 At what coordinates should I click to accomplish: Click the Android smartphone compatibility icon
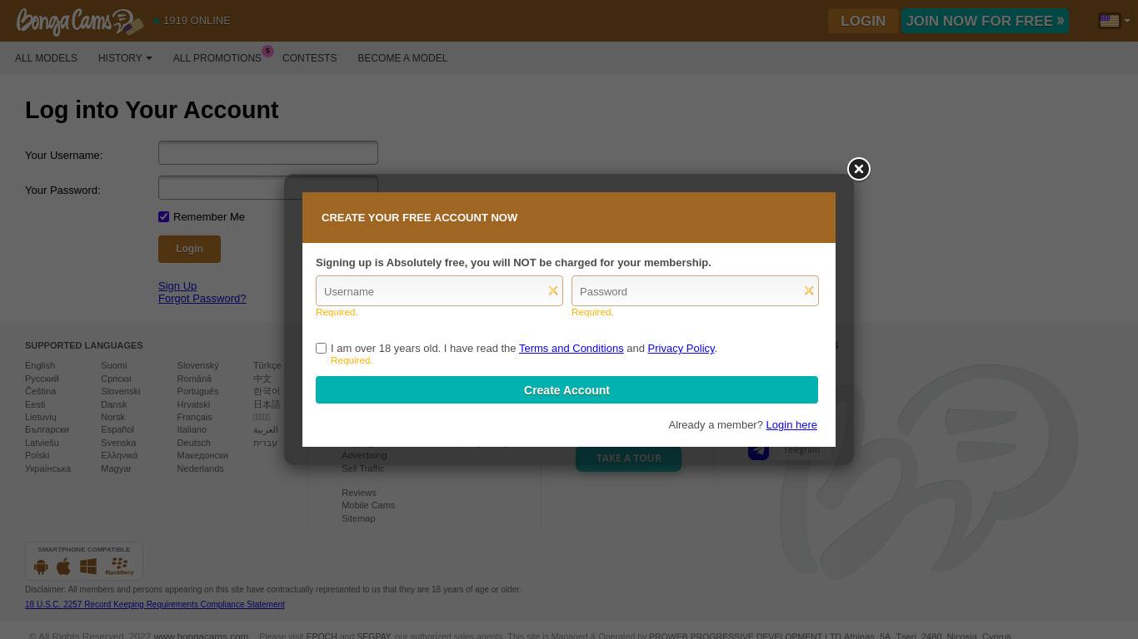41,567
